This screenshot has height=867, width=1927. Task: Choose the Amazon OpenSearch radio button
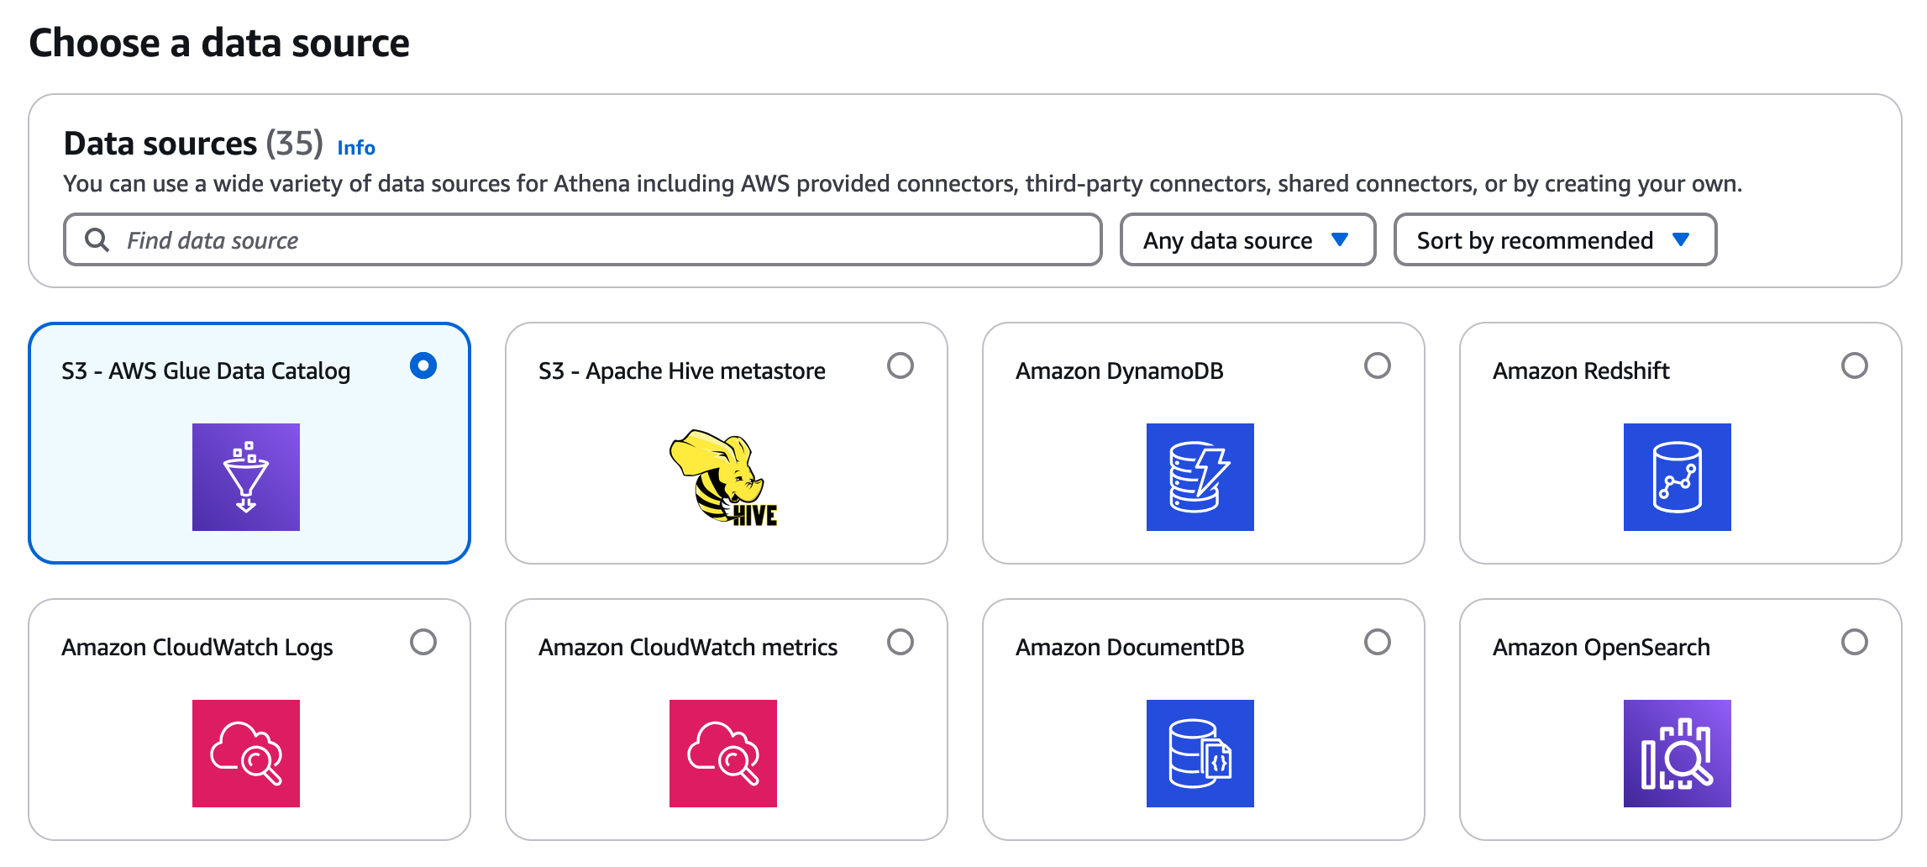click(1855, 642)
